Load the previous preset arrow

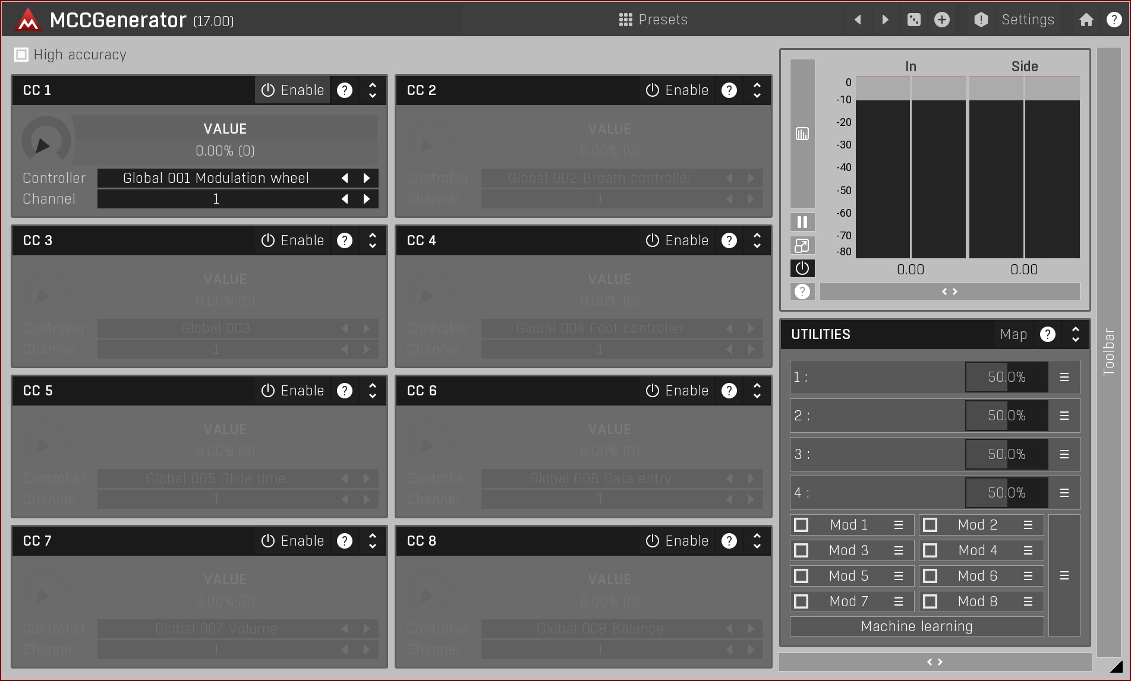pyautogui.click(x=858, y=20)
